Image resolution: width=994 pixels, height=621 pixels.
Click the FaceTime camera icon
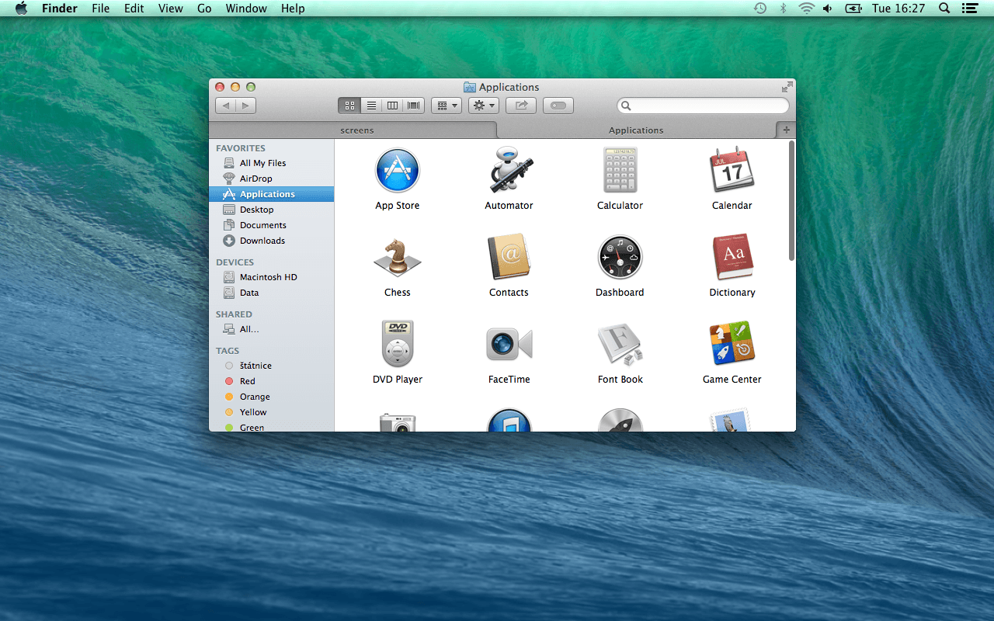[x=509, y=344]
